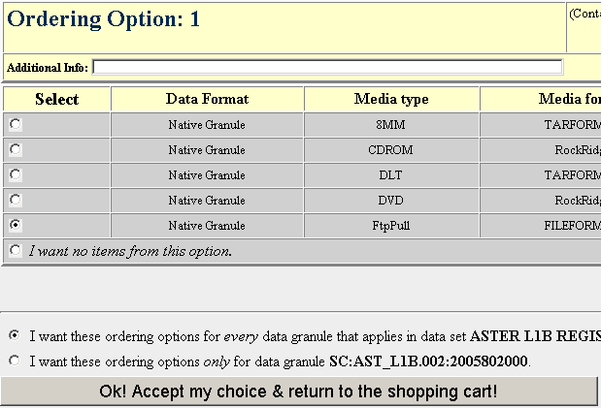Click the DLT media type cell

tap(391, 175)
